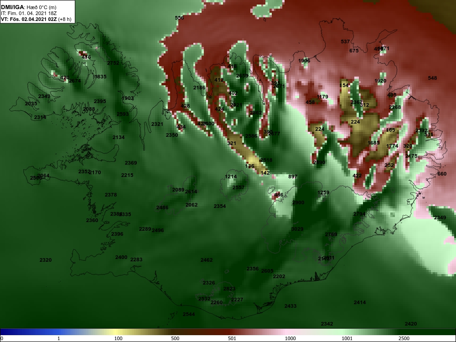This screenshot has height=342, width=456.
Task: Click the 1903 value
Action: 128,98
